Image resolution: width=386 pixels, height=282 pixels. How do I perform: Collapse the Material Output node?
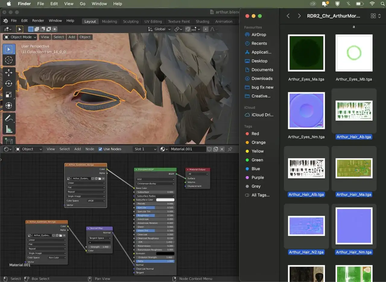coord(188,170)
